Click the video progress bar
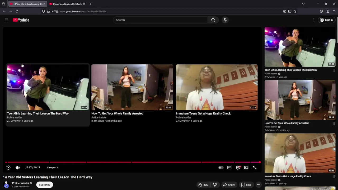 (x=133, y=162)
